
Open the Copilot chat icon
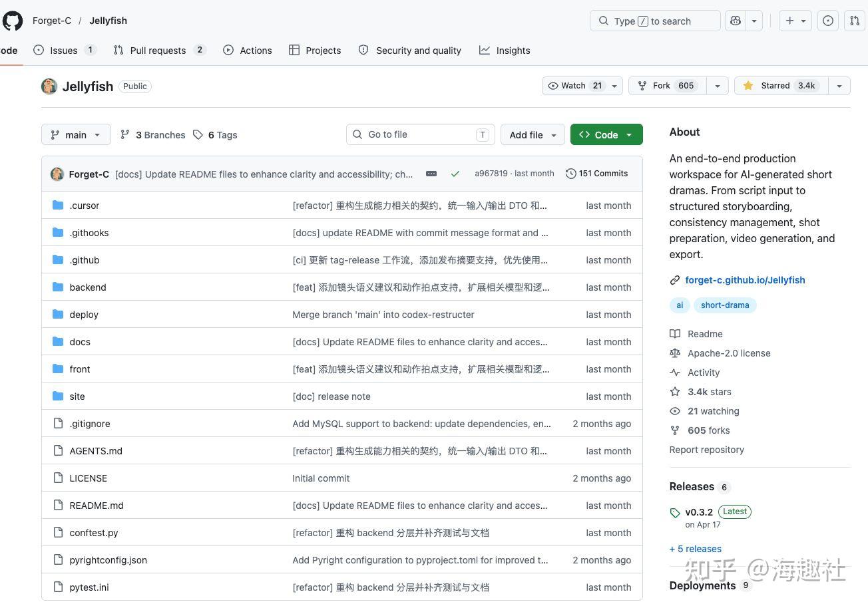[x=736, y=21]
